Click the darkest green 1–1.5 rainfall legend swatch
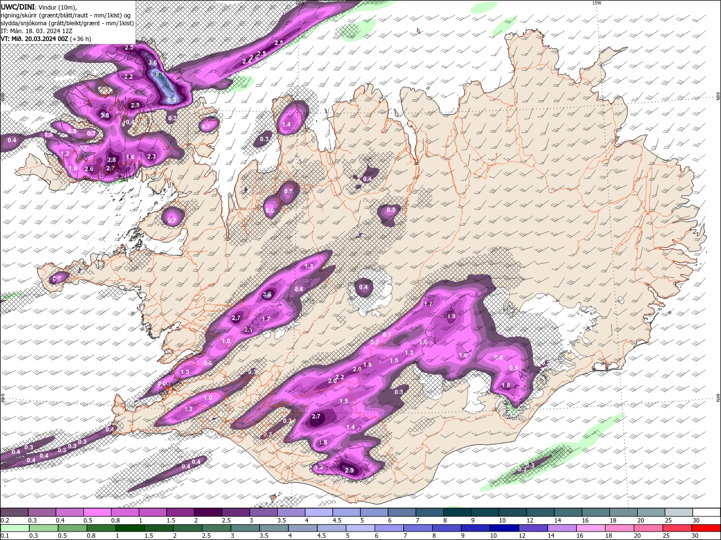 (130, 528)
